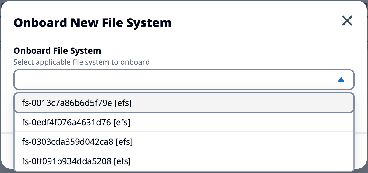The width and height of the screenshot is (368, 173).
Task: Click the 'Onboard New File System' heading
Action: tap(93, 23)
